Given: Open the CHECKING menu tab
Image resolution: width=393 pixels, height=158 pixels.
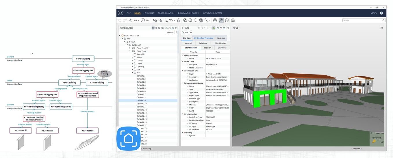Looking at the screenshot, I should click(149, 13).
